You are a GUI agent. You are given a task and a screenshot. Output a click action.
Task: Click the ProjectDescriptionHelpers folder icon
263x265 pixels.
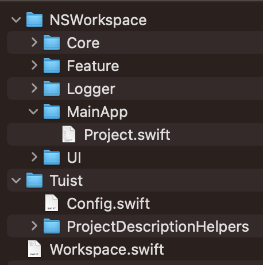click(52, 226)
